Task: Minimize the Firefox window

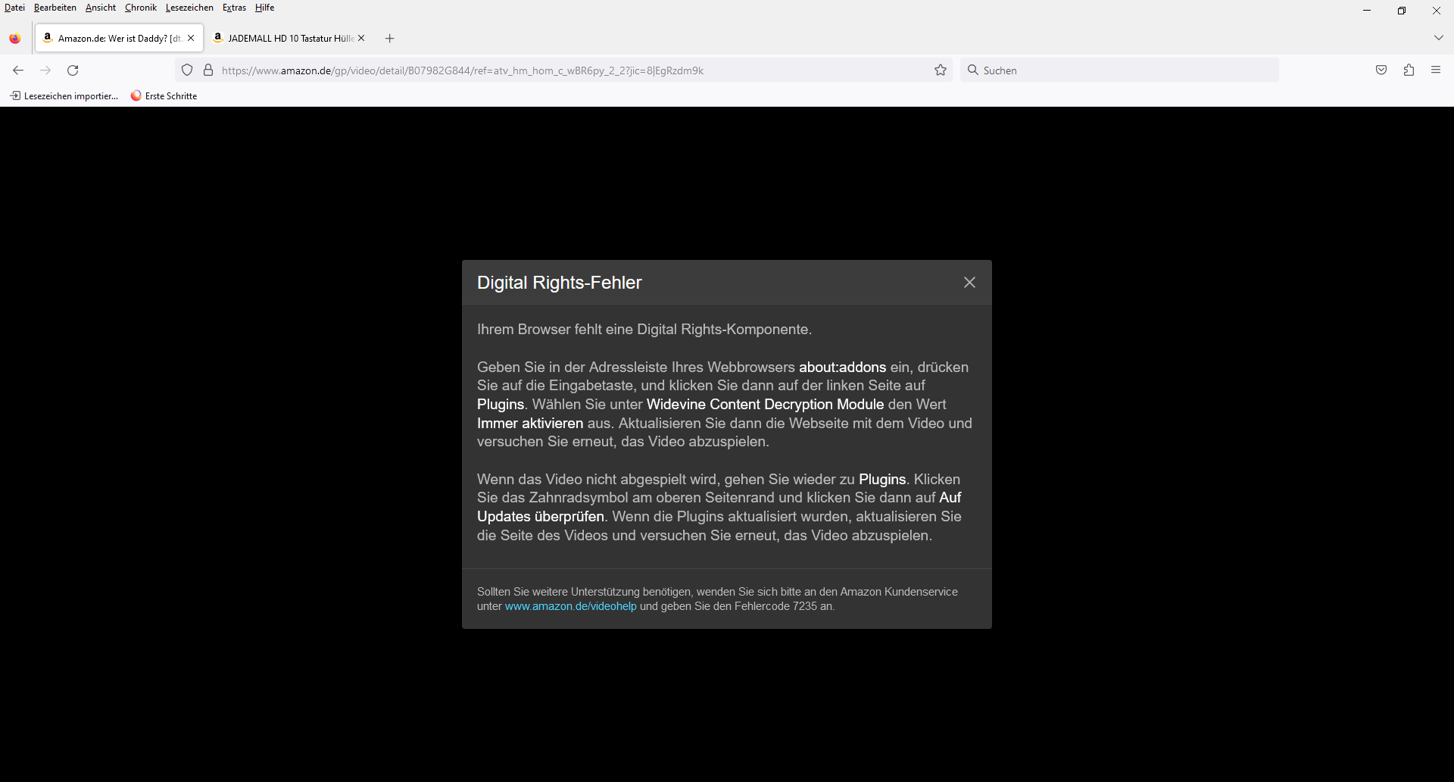Action: click(x=1367, y=11)
